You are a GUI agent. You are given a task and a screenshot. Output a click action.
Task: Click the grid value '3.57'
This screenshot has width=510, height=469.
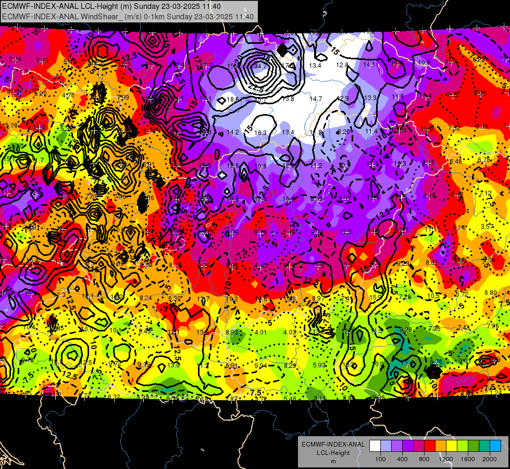pos(487,226)
